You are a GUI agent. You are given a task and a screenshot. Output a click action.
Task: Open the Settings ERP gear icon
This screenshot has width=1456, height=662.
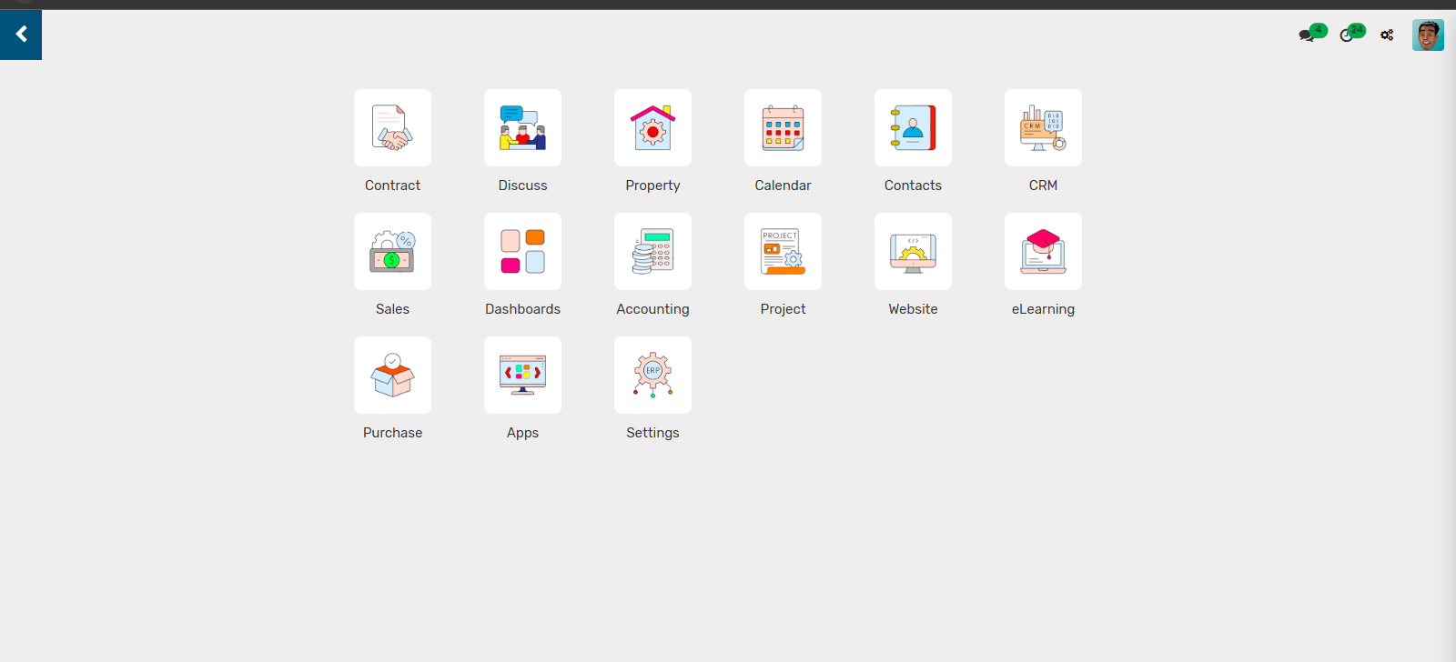click(652, 376)
